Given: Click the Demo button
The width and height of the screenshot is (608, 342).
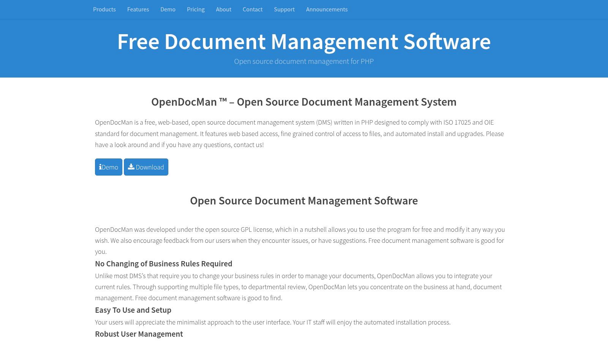Looking at the screenshot, I should (x=108, y=167).
